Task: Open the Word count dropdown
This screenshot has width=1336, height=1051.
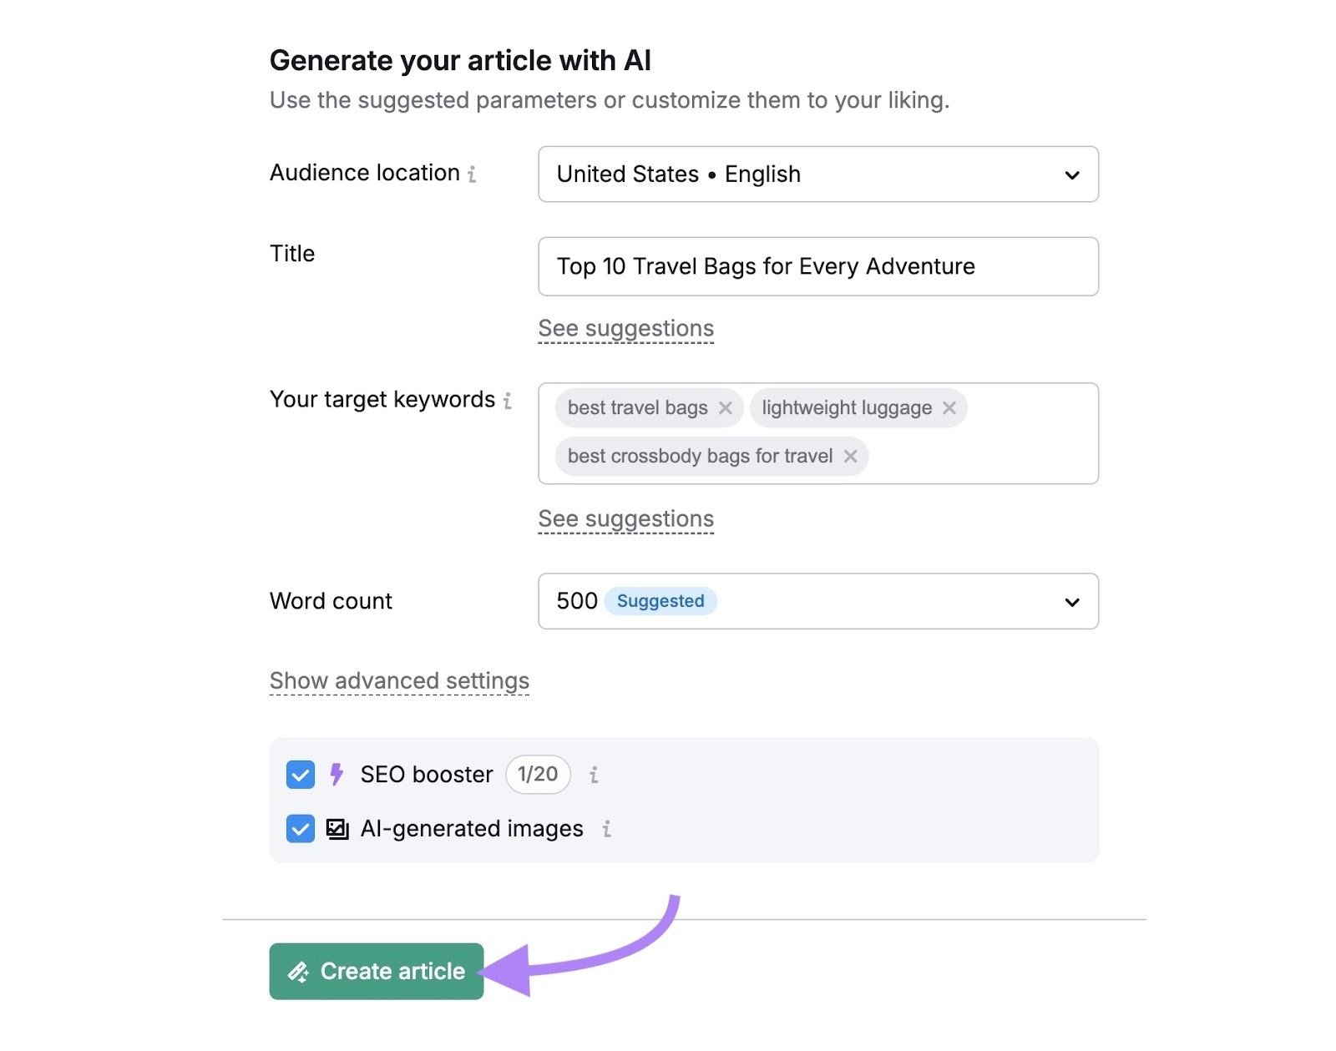Action: point(1071,601)
